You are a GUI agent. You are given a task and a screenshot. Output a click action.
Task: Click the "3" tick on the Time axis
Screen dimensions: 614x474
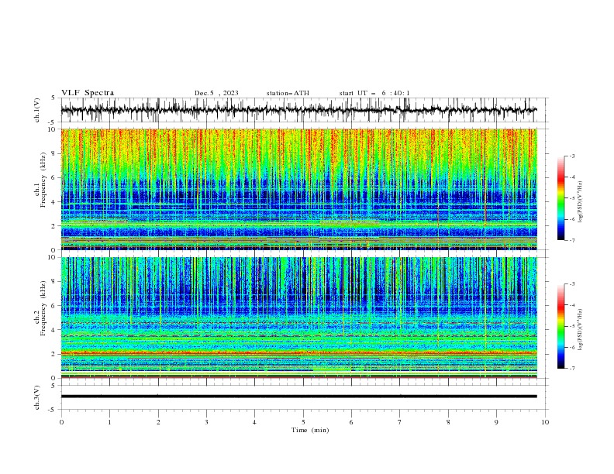(x=206, y=422)
